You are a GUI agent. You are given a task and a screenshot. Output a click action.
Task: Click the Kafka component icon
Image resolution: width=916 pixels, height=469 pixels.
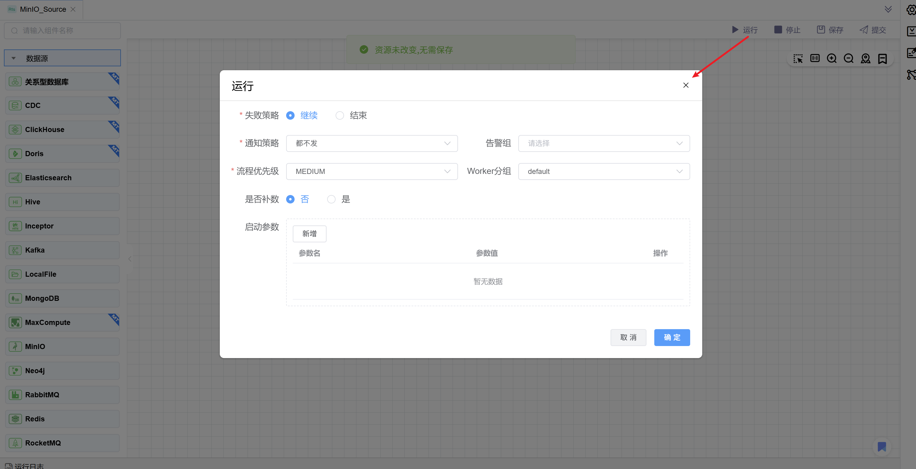point(15,250)
